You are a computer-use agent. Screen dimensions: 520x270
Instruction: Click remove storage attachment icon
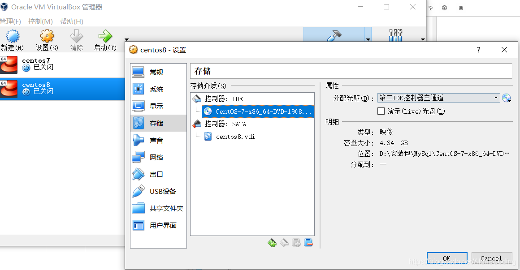[x=284, y=243]
